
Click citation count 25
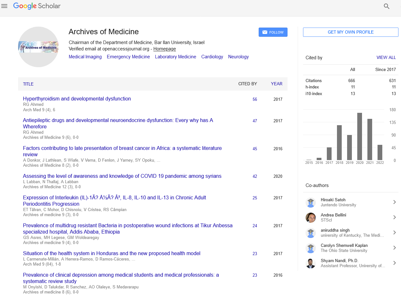click(255, 198)
